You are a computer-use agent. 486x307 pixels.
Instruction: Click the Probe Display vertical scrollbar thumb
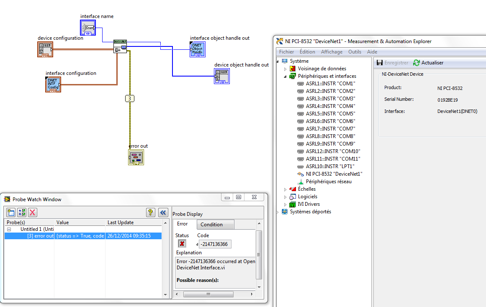pyautogui.click(x=259, y=255)
